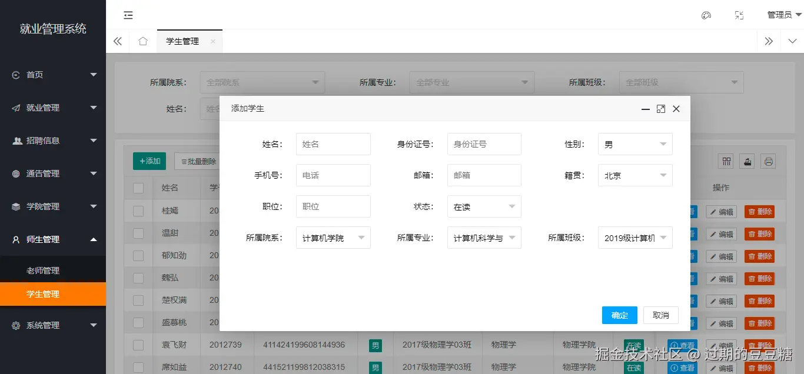Toggle fullscreen with the shrink icon
The width and height of the screenshot is (804, 374).
point(739,15)
